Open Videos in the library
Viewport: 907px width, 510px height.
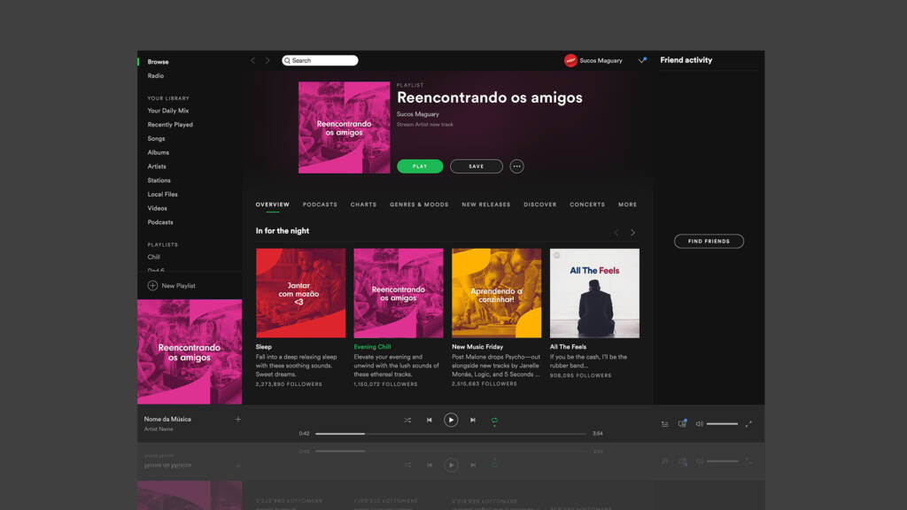coord(158,208)
